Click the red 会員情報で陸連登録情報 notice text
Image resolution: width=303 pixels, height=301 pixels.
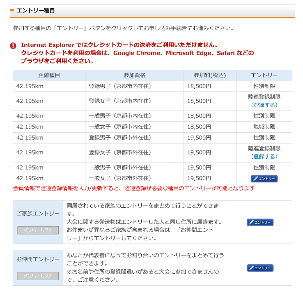(134, 188)
